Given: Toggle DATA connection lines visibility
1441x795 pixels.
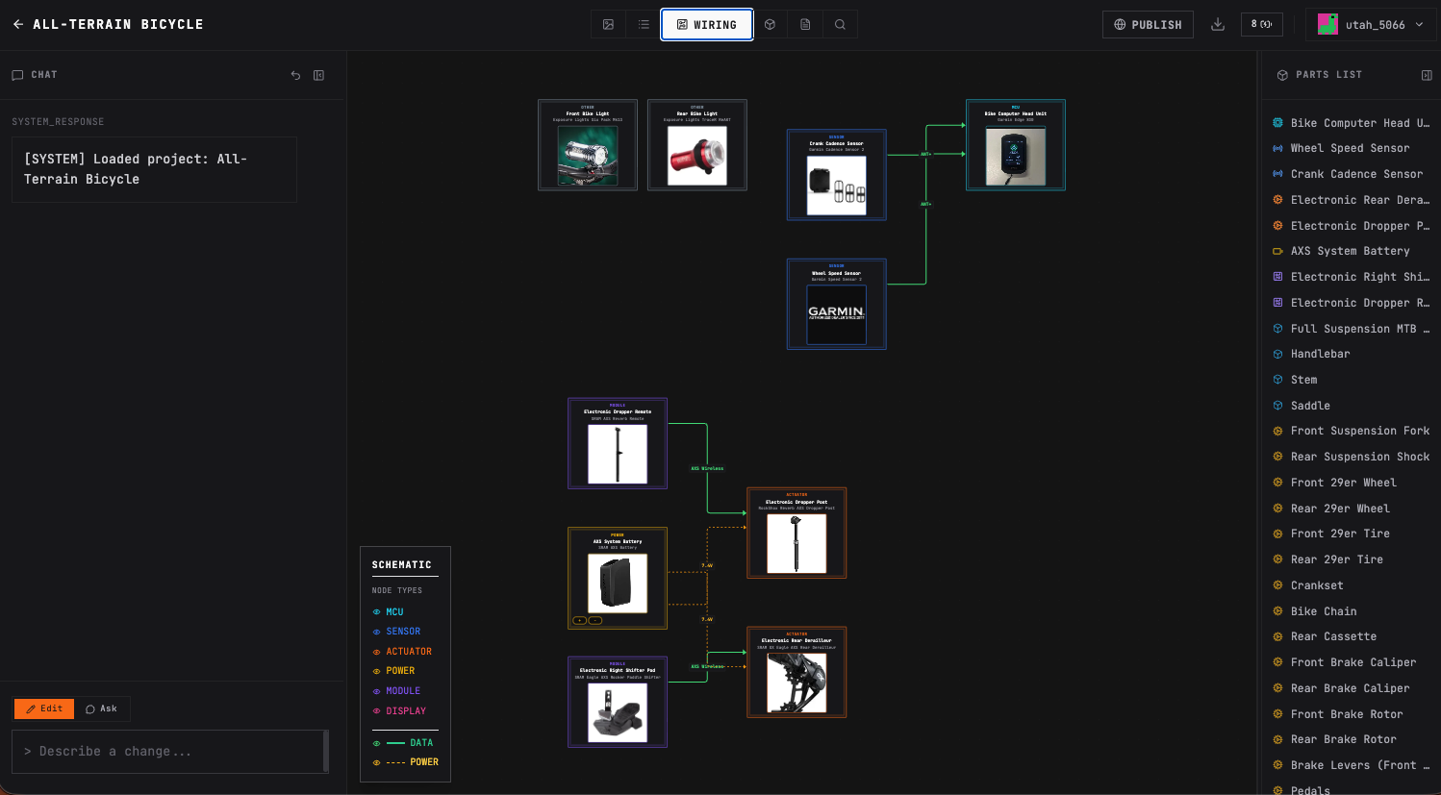Looking at the screenshot, I should 376,743.
